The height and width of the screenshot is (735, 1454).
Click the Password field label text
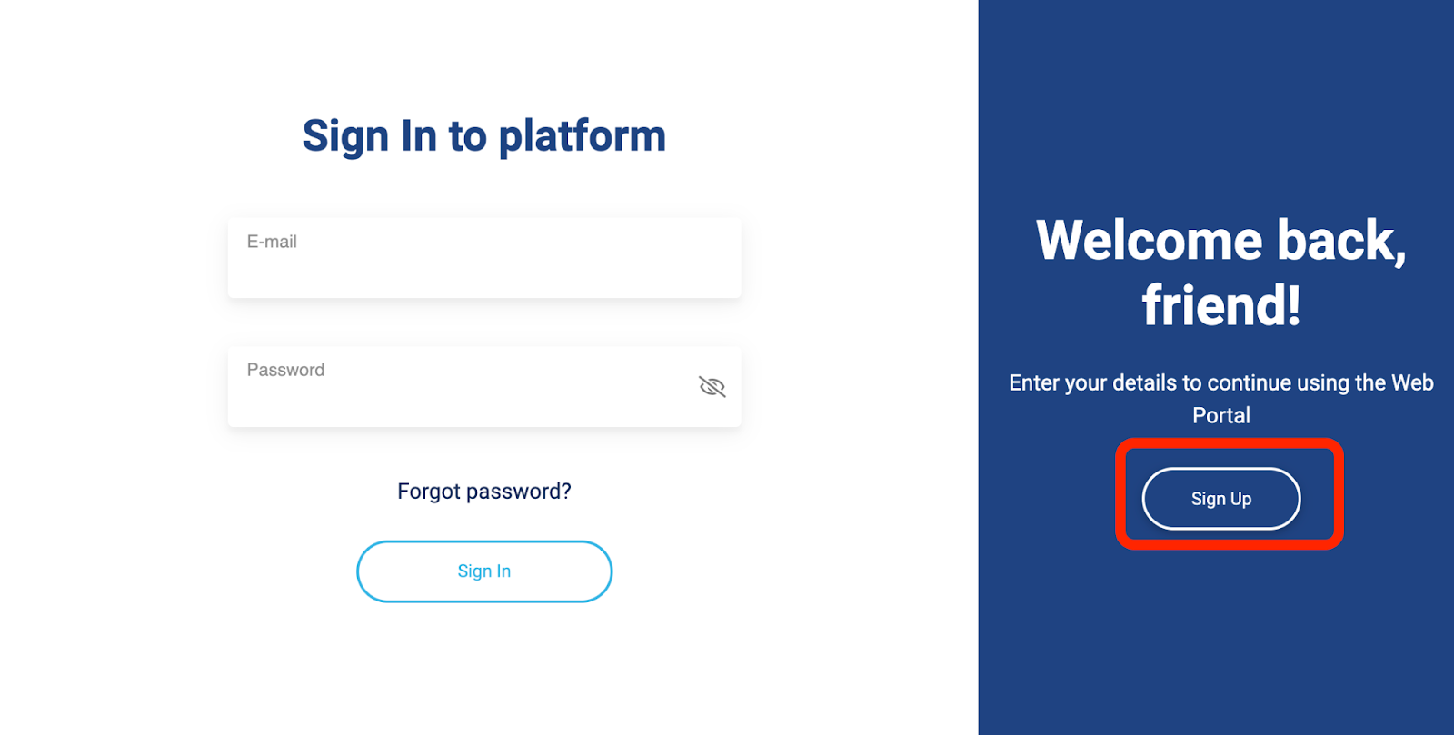[285, 370]
